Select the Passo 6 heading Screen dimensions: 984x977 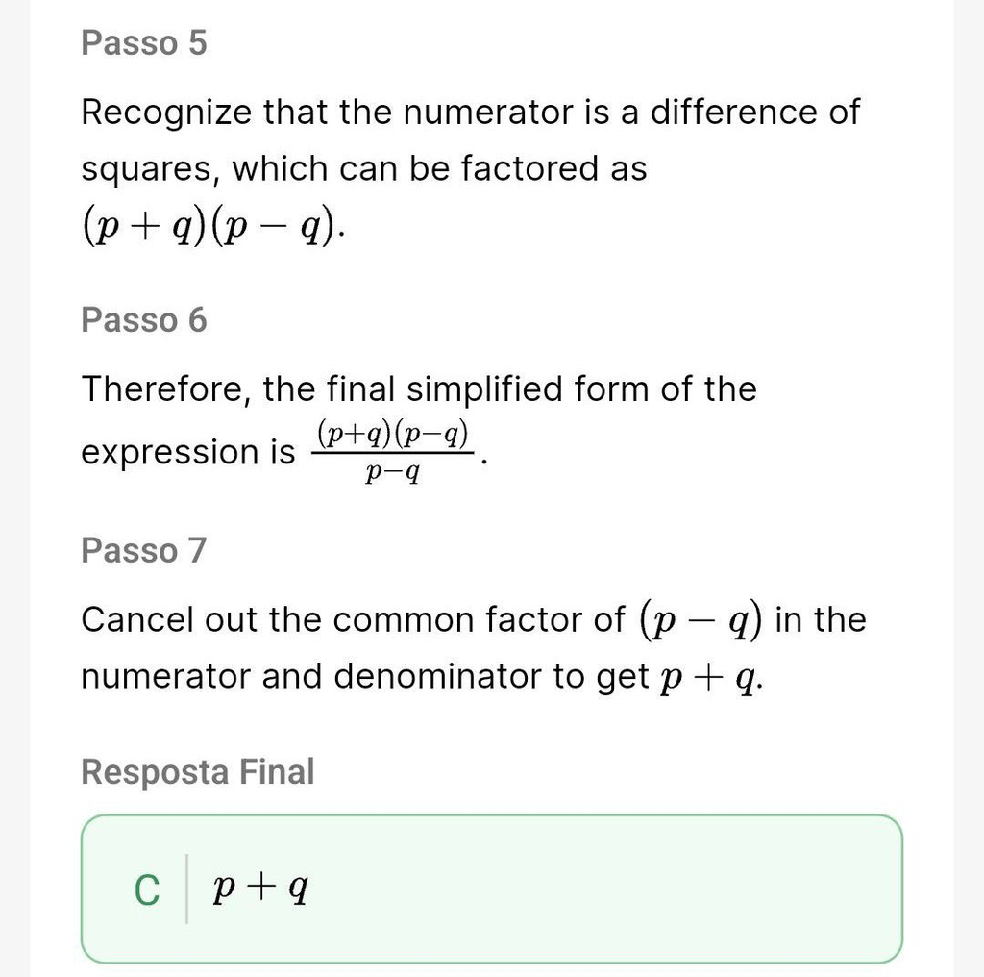[x=144, y=319]
